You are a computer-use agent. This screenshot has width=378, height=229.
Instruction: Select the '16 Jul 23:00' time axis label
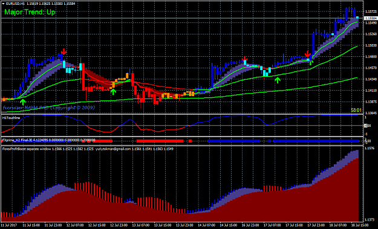[x=251, y=225]
